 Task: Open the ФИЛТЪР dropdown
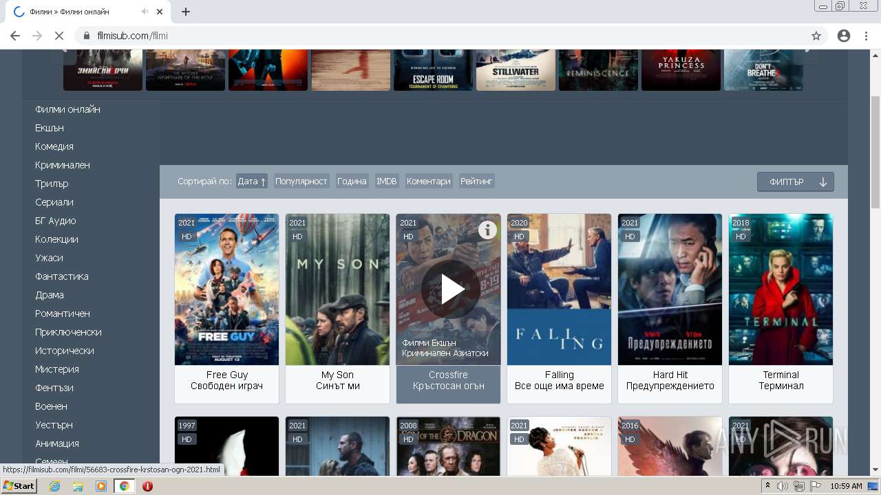(x=796, y=181)
